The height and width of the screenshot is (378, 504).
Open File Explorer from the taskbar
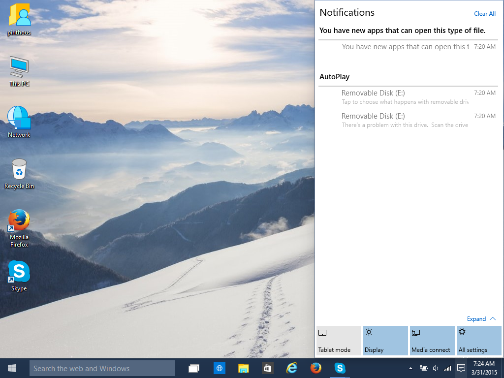point(243,368)
